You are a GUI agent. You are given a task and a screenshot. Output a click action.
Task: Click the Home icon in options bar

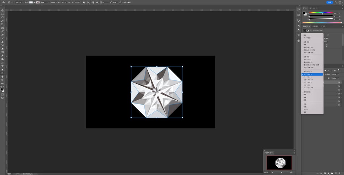click(3, 2)
